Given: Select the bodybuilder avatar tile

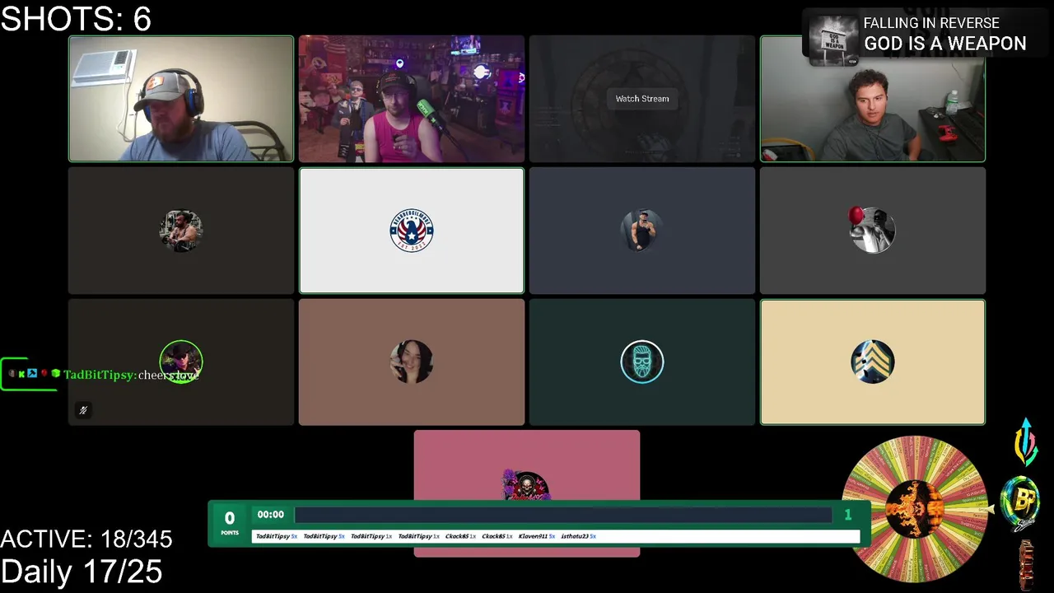Looking at the screenshot, I should pos(181,231).
